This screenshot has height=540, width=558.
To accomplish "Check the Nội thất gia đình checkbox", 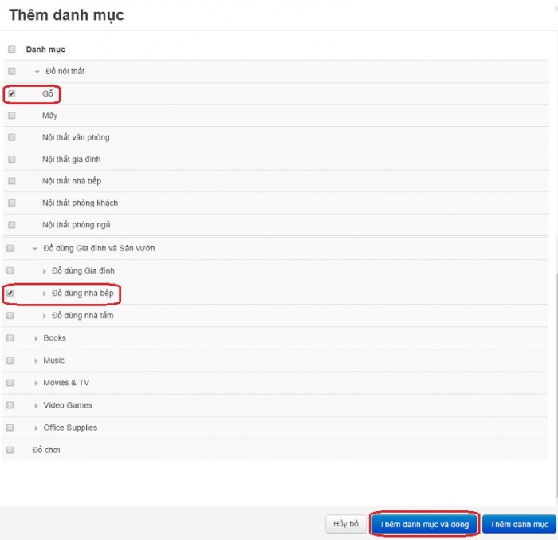I will 12,159.
